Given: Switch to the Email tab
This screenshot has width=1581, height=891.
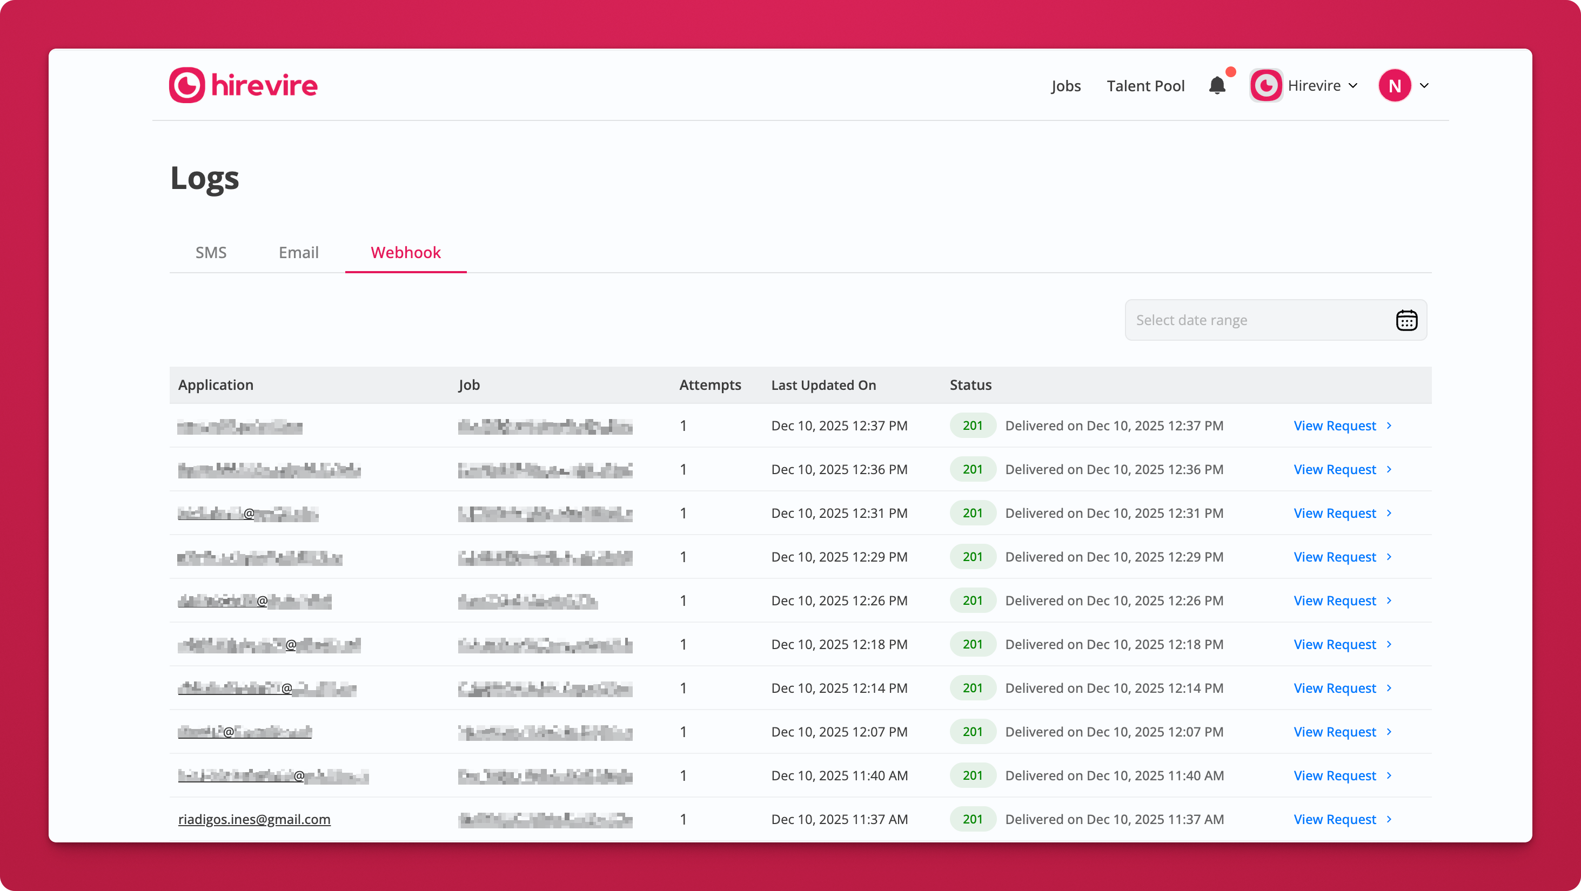Looking at the screenshot, I should coord(298,253).
